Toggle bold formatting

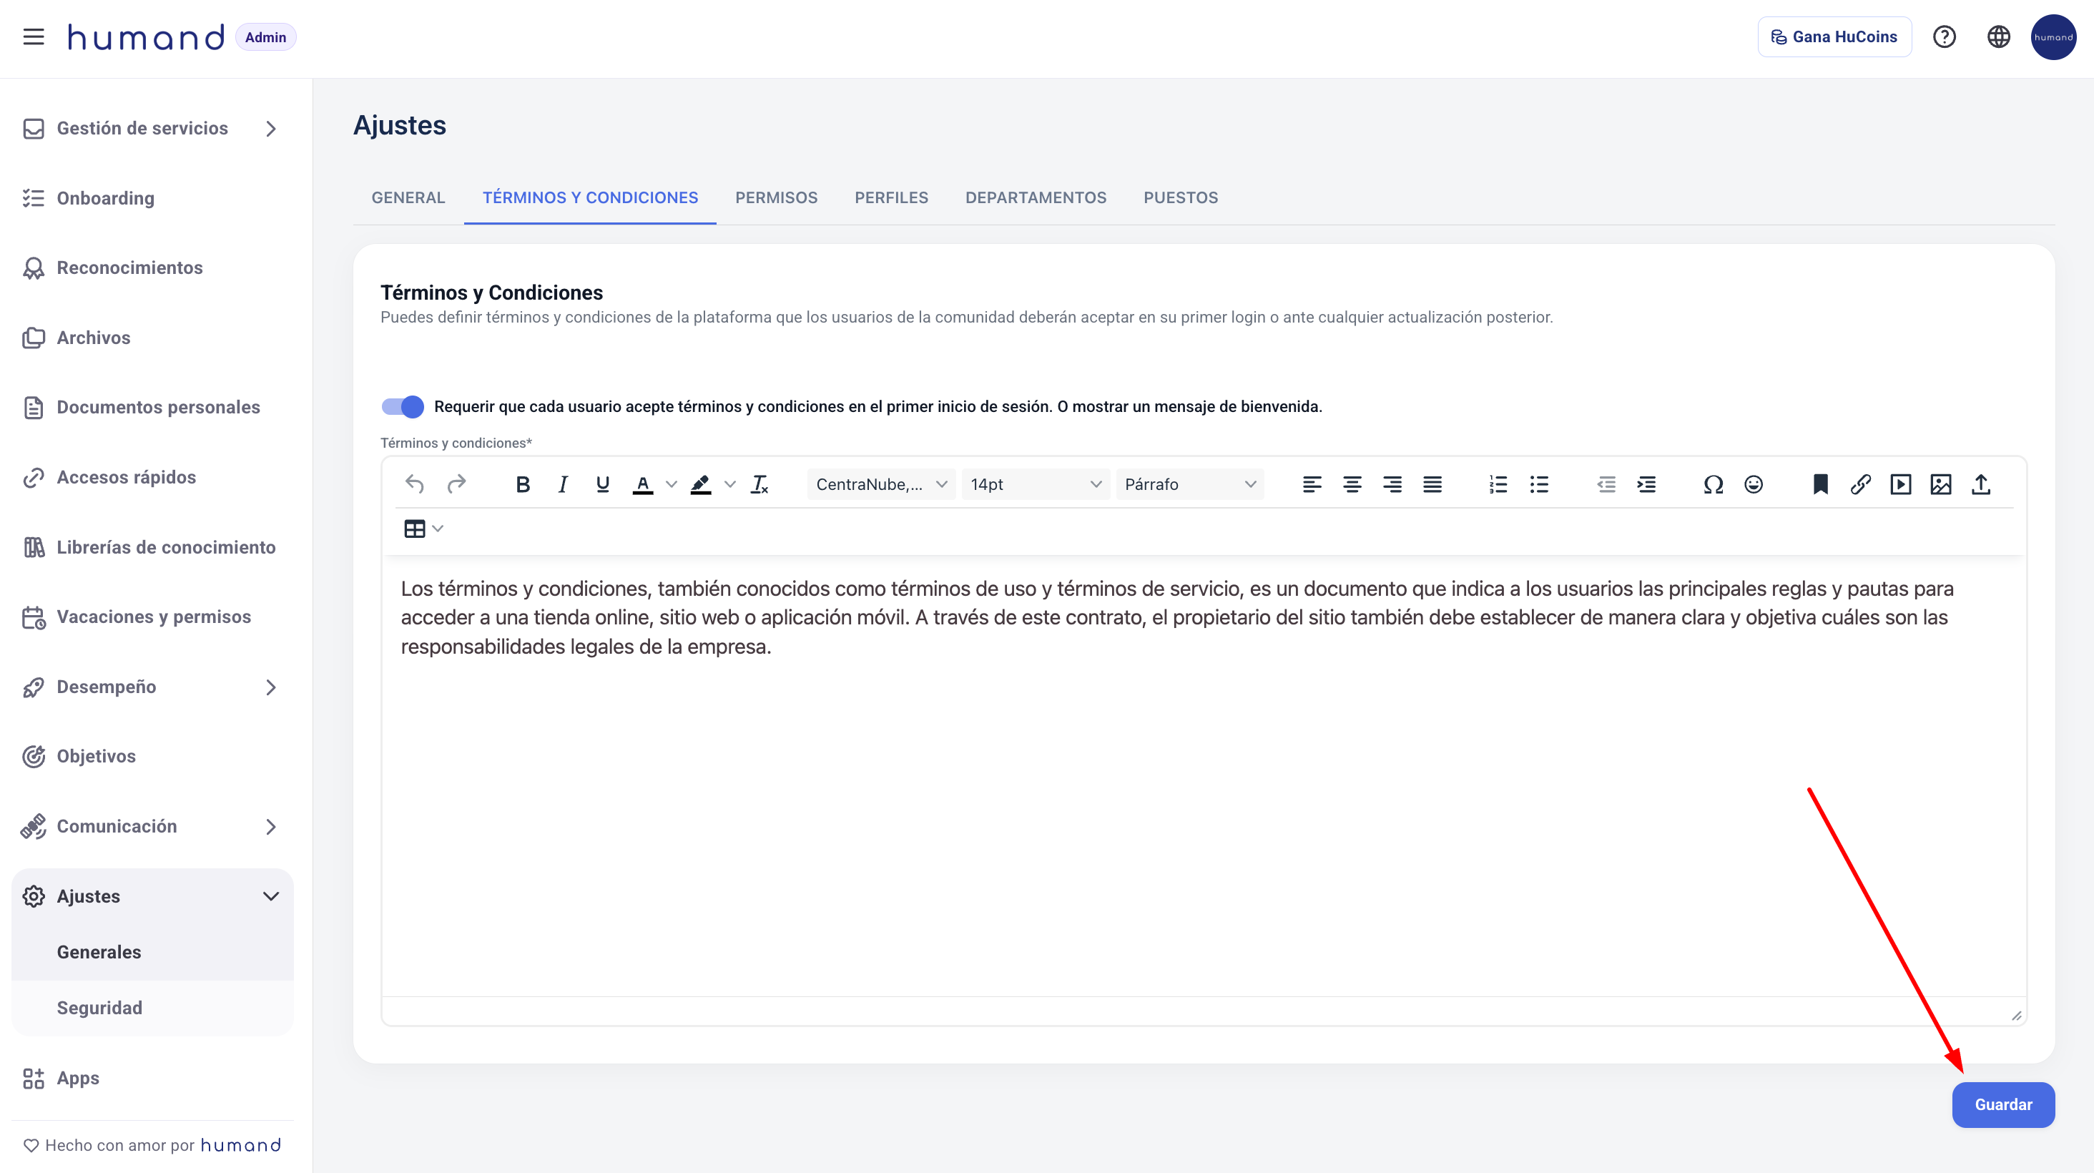tap(523, 484)
